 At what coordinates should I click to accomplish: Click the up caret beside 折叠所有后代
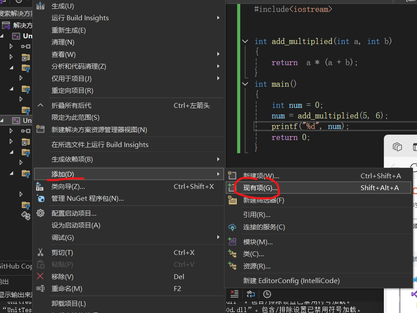41,105
